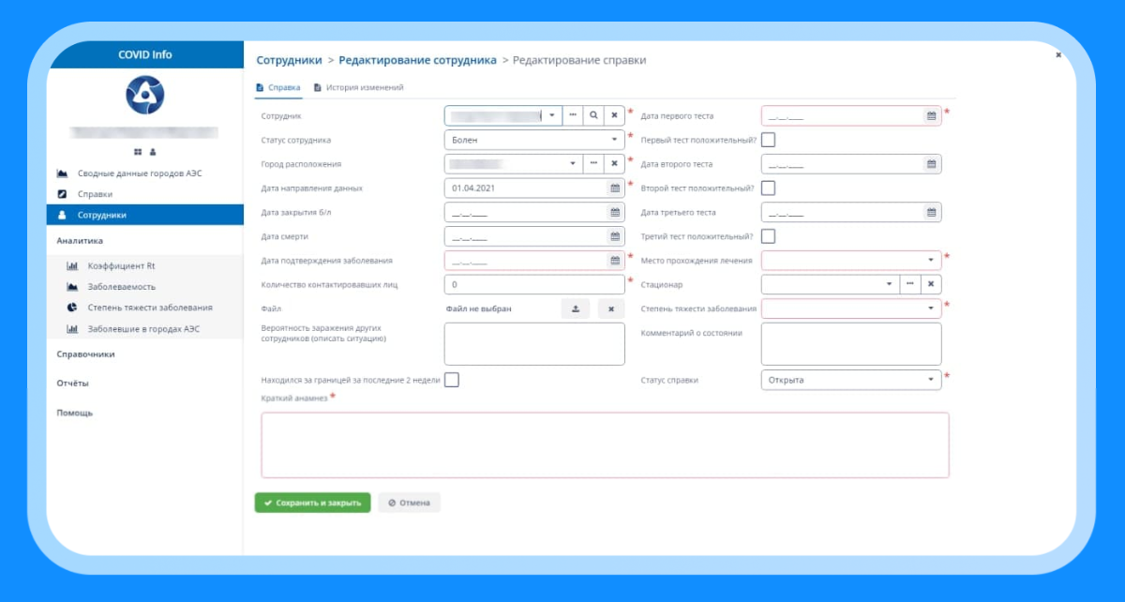The height and width of the screenshot is (602, 1125).
Task: Toggle Первый тест положительный checkbox
Action: pos(768,140)
